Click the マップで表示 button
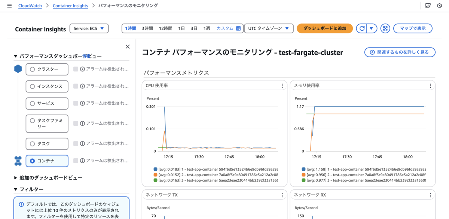The height and width of the screenshot is (219, 449). tap(413, 28)
